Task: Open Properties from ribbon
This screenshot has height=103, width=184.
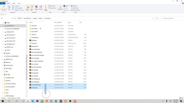Action: click(x=60, y=8)
